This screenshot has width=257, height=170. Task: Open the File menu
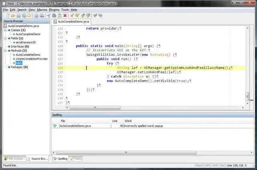(x=5, y=10)
